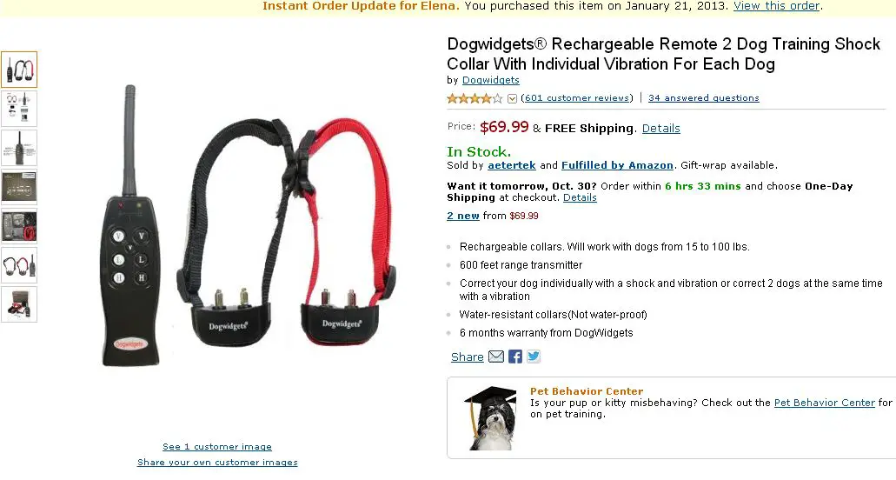Open the star rating breakdown dropdown arrow

[x=512, y=98]
